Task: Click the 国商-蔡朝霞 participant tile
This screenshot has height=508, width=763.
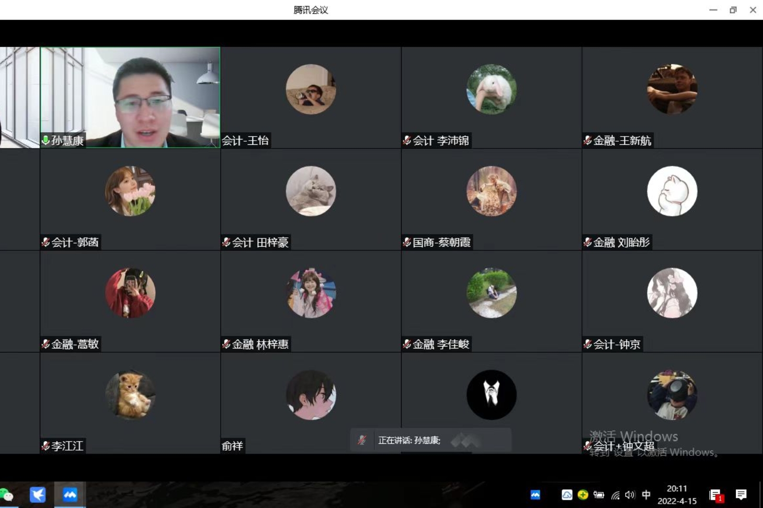Action: pos(491,199)
